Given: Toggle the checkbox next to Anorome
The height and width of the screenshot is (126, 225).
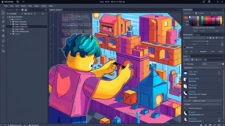Looking at the screenshot, I should 17,10.
